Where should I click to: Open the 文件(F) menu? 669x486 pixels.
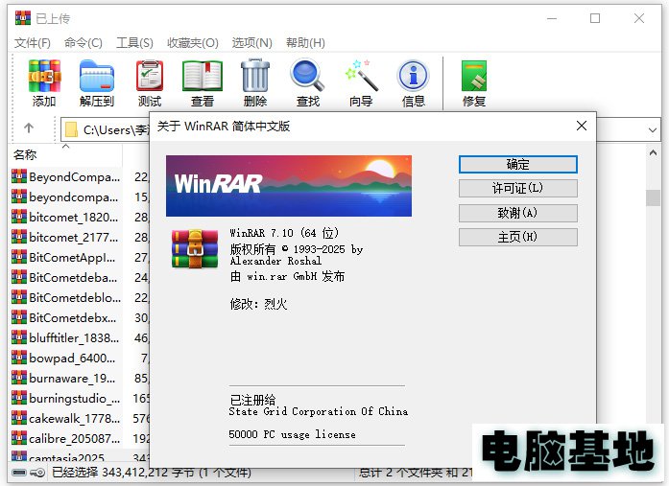click(33, 43)
